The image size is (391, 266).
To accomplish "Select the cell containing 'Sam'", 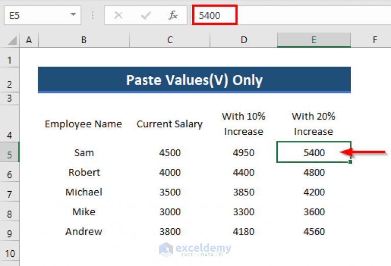I will 84,152.
